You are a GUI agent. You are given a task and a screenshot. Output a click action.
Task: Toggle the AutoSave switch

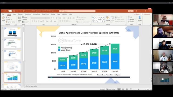coord(10,11)
